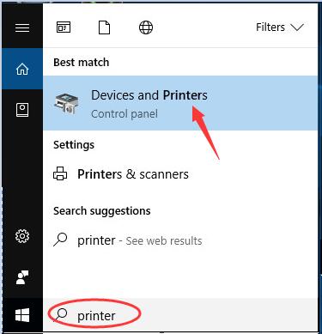This screenshot has height=334, width=322.
Task: Filter results by Web globe icon
Action: pos(146,27)
